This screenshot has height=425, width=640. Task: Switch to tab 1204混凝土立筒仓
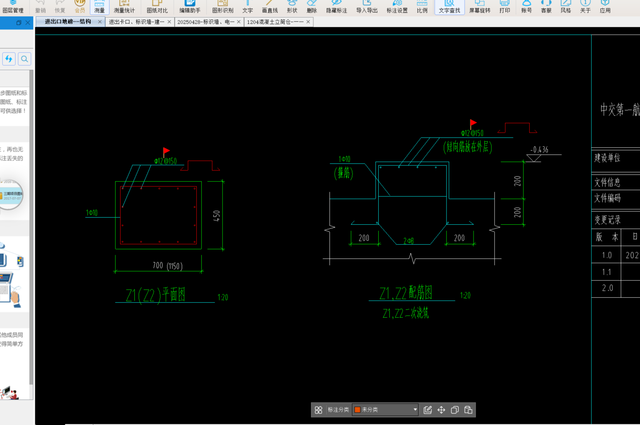[275, 21]
